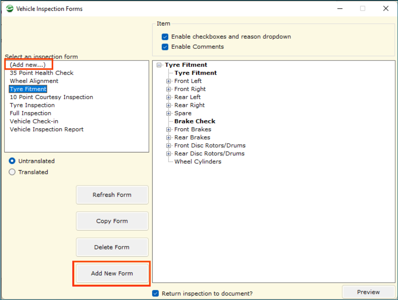
Task: Click the Refresh Form button
Action: [112, 195]
